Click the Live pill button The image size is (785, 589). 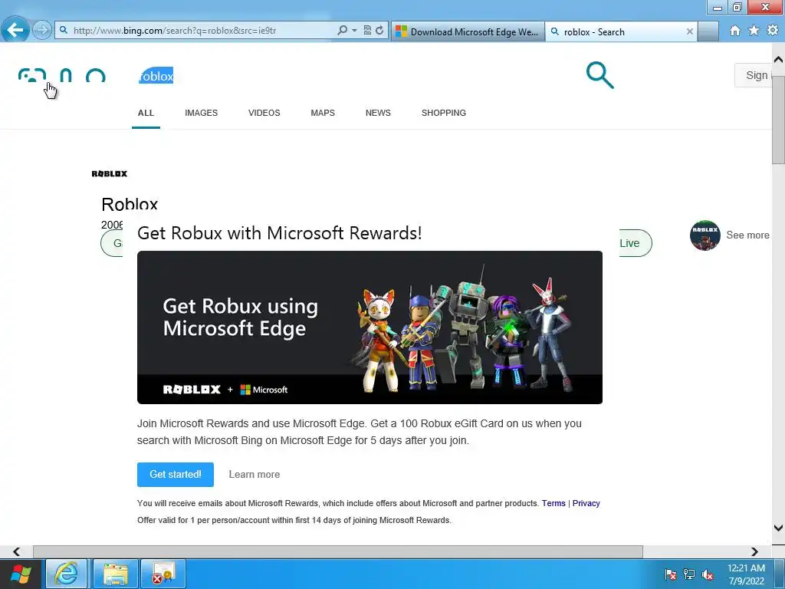pos(636,243)
